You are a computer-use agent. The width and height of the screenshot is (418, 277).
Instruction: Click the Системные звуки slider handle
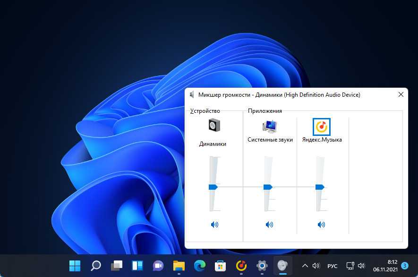[x=268, y=187]
